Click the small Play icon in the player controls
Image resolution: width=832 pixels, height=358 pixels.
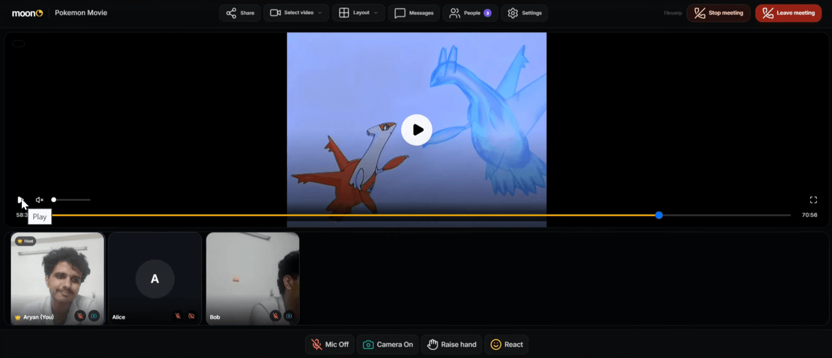20,200
